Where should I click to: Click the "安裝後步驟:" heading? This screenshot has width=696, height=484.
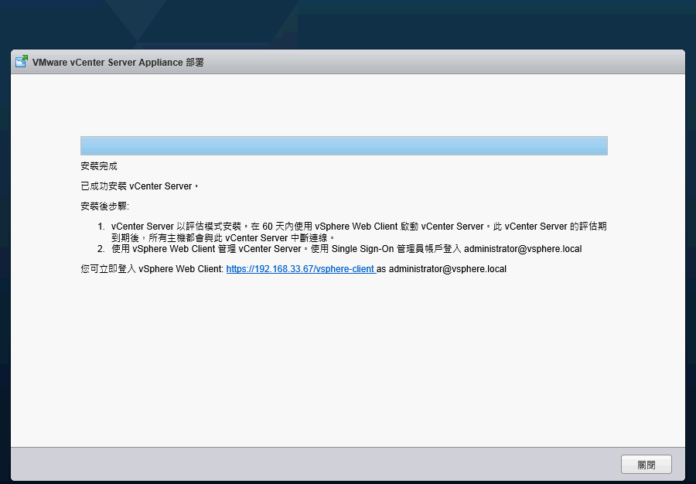pos(104,206)
